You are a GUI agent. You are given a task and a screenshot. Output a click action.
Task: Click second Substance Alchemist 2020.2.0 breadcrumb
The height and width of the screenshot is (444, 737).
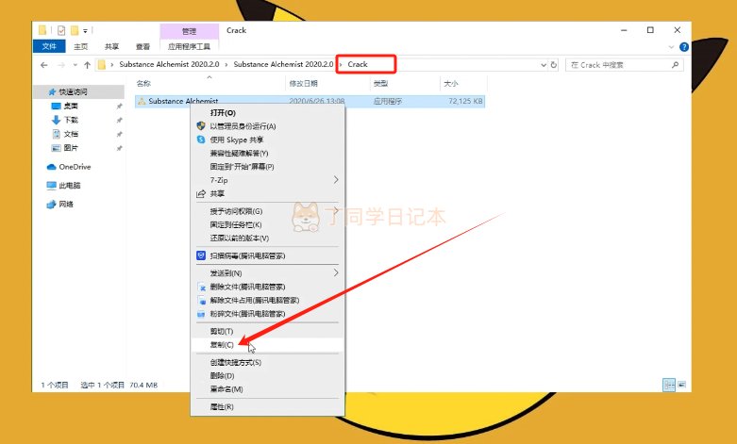(x=283, y=64)
